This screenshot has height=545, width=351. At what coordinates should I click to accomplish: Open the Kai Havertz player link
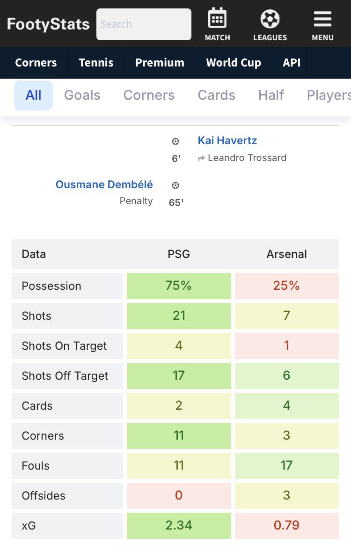click(227, 140)
